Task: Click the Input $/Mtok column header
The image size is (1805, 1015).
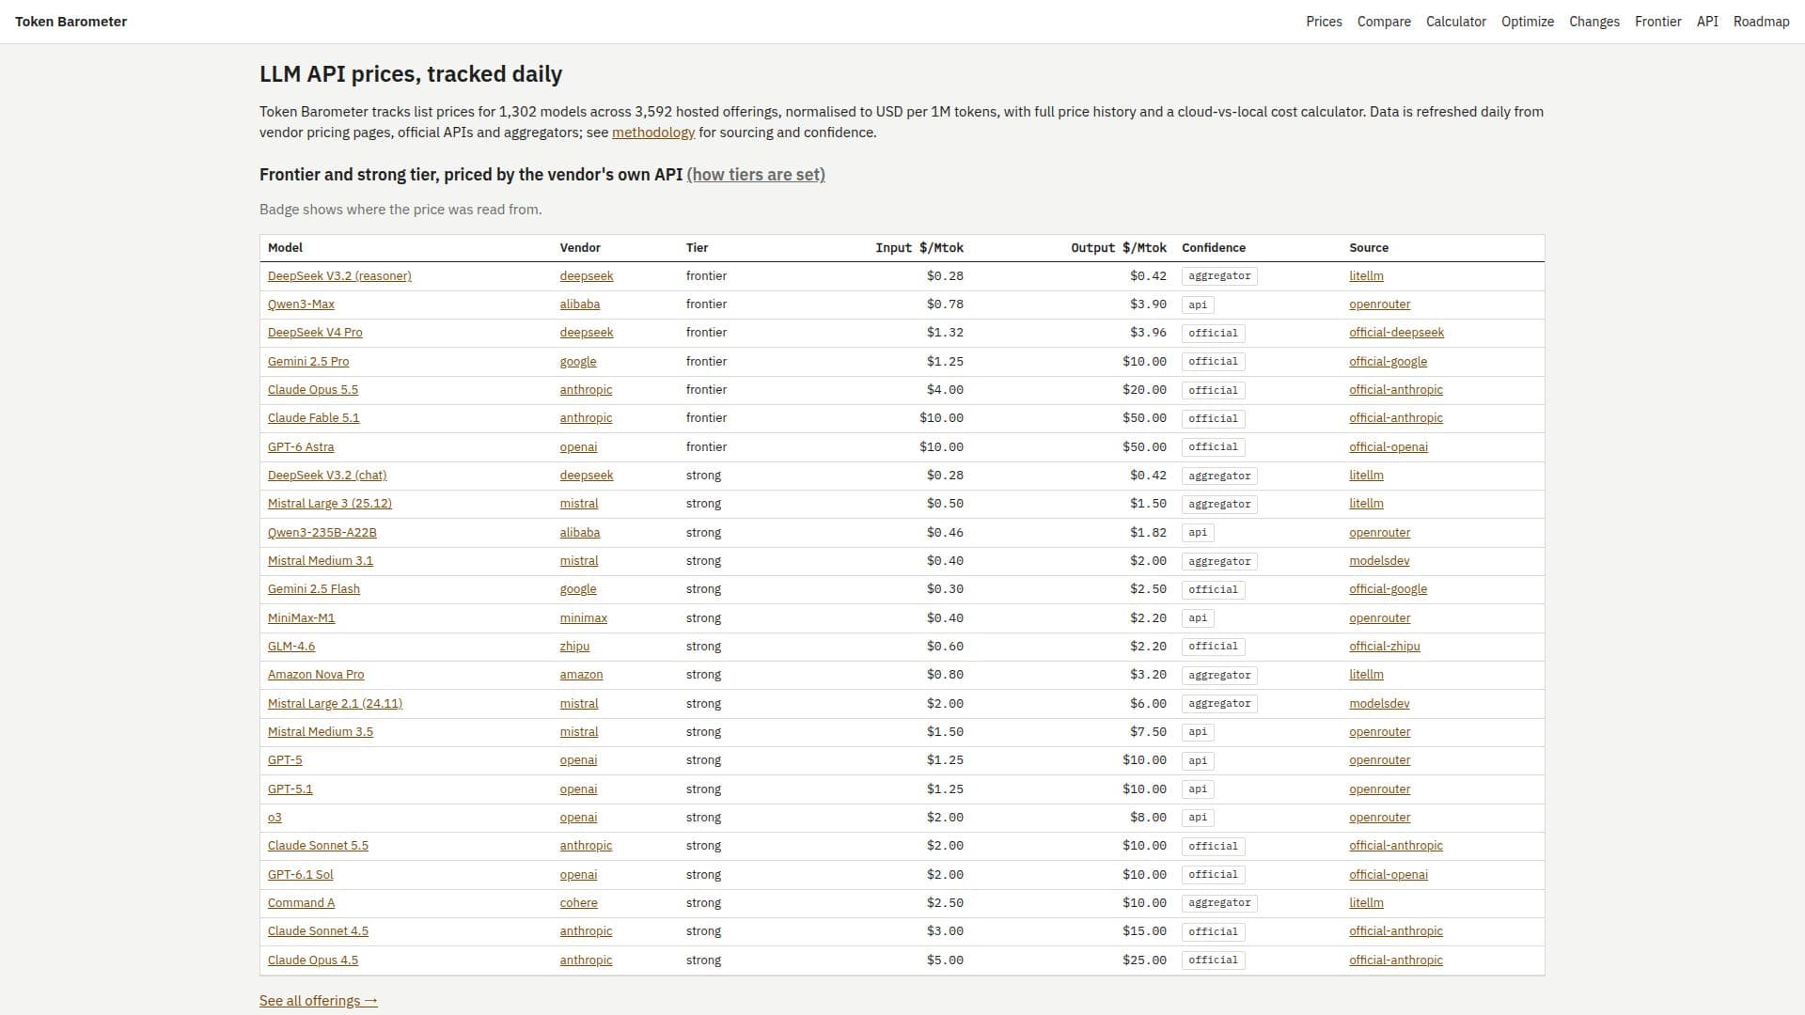Action: pyautogui.click(x=919, y=248)
